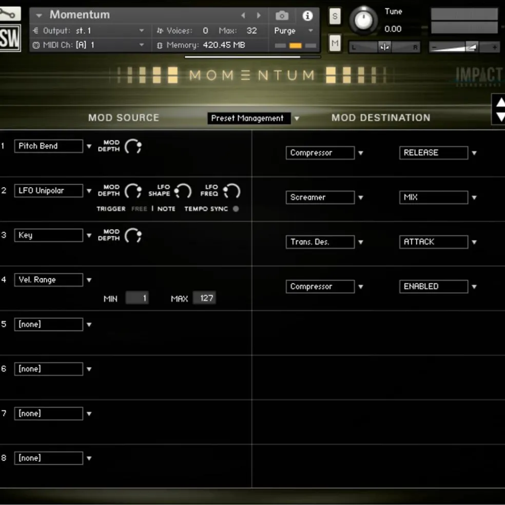The width and height of the screenshot is (505, 505).
Task: Click the Memory 420.45 MB readout
Action: (x=224, y=45)
